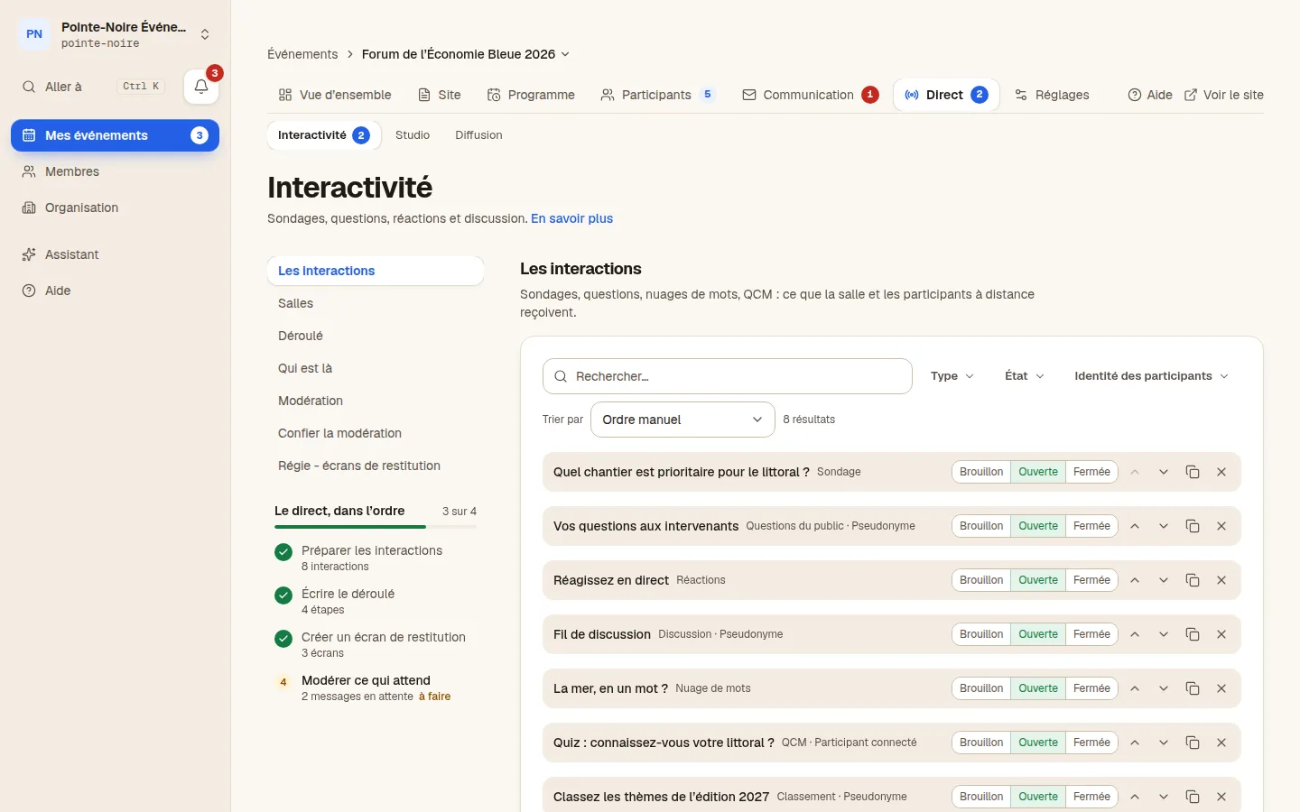1300x812 pixels.
Task: Duplicate the 'La mer, en un mot ?' interaction
Action: tap(1193, 688)
